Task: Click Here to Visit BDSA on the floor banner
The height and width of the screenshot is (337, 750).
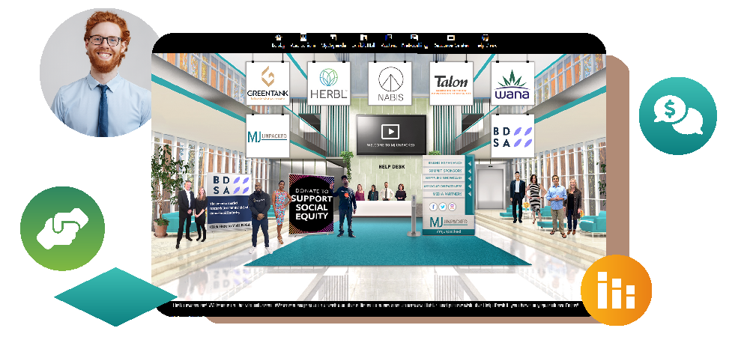Action: (x=229, y=225)
